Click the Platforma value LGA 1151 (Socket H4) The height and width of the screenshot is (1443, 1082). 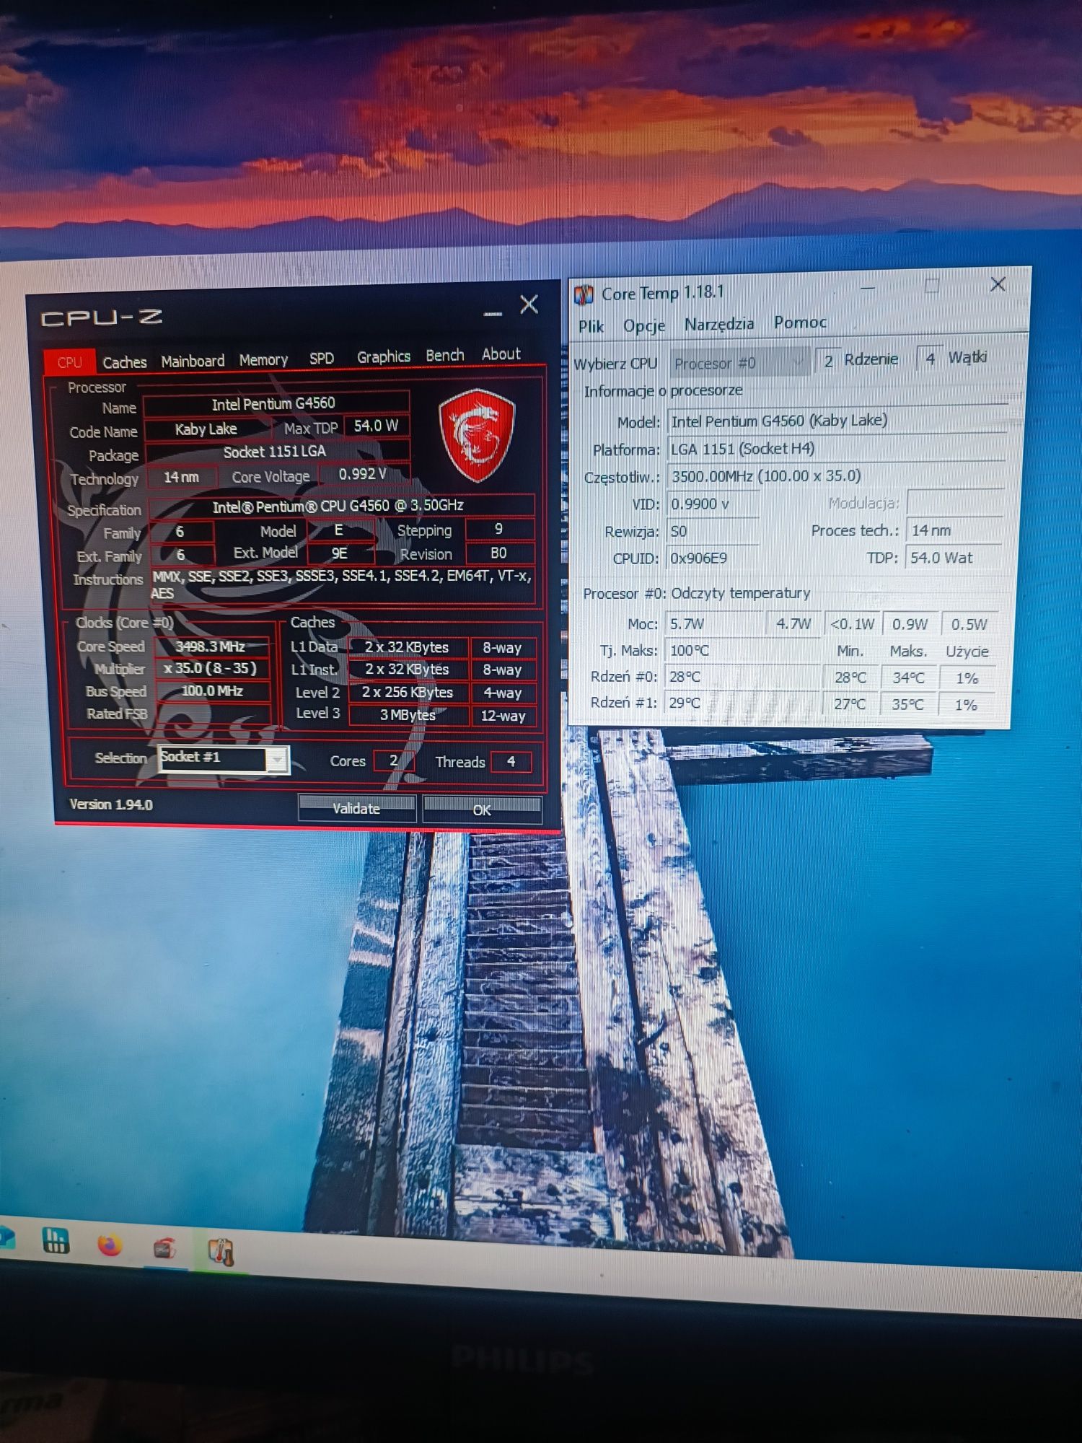[837, 449]
